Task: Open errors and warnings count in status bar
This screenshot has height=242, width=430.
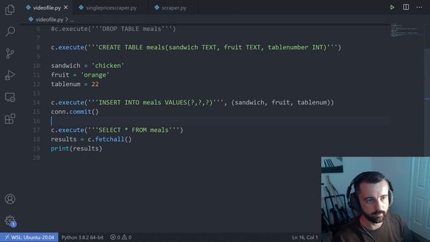Action: click(121, 237)
